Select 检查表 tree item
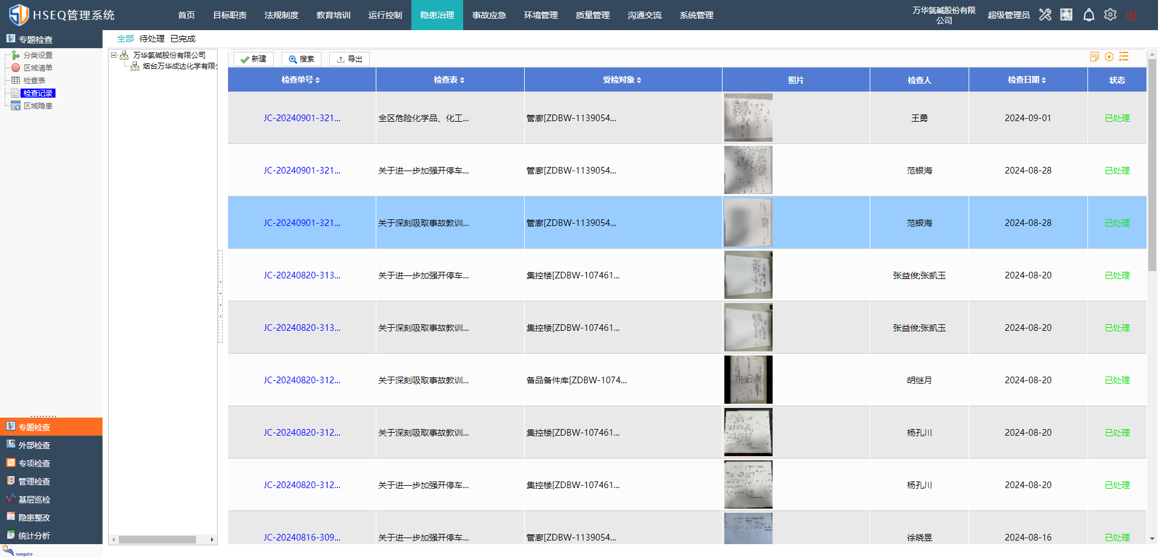Screen dimensions: 1158x558 [x=34, y=81]
